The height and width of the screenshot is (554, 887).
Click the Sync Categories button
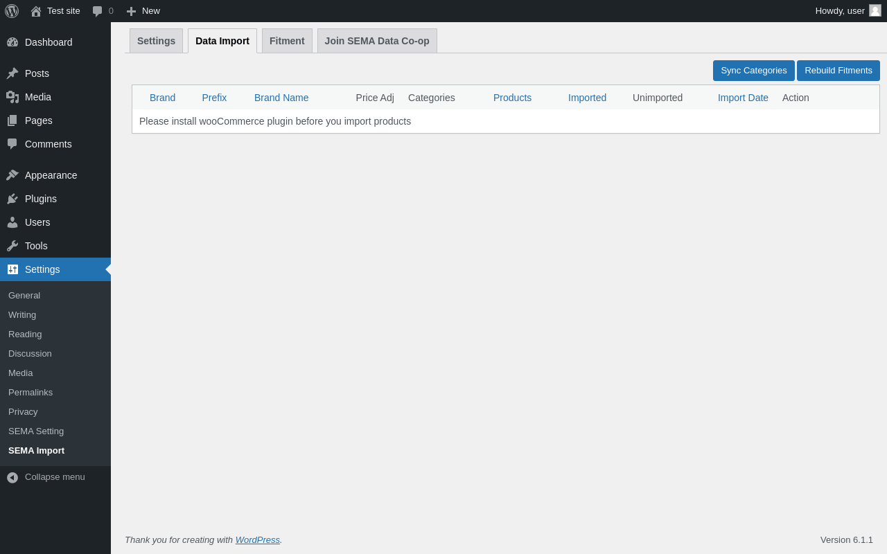pos(754,71)
